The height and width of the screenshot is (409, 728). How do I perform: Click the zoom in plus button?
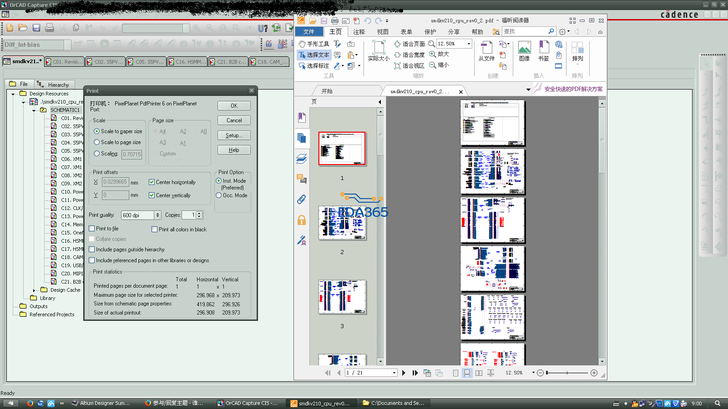(x=594, y=373)
